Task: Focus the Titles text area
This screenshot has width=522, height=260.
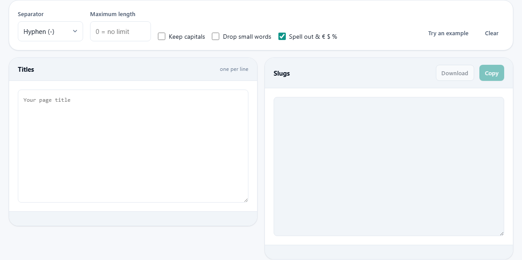Action: pyautogui.click(x=133, y=146)
